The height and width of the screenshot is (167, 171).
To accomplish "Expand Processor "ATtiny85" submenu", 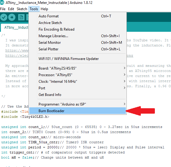I will (x=77, y=75).
